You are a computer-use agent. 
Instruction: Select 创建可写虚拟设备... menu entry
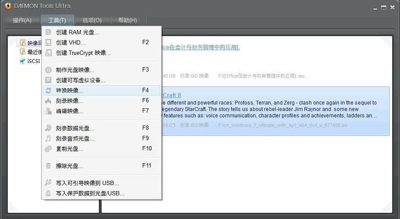[x=102, y=80]
